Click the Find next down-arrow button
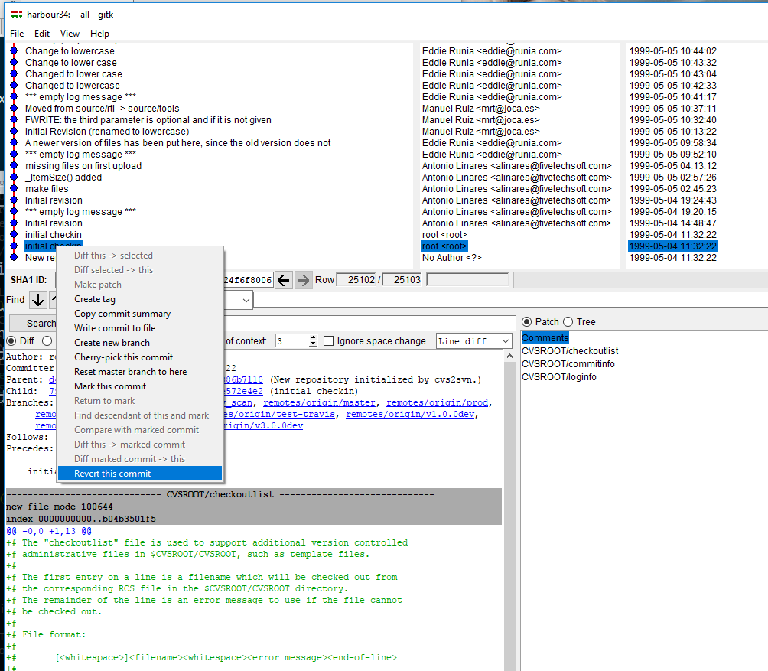Image resolution: width=768 pixels, height=671 pixels. [38, 300]
